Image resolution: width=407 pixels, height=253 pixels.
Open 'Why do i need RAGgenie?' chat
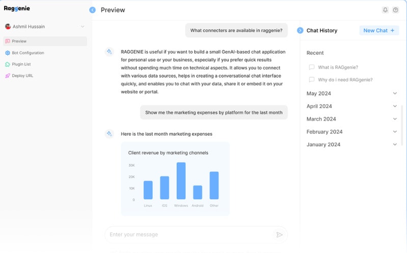tap(345, 80)
